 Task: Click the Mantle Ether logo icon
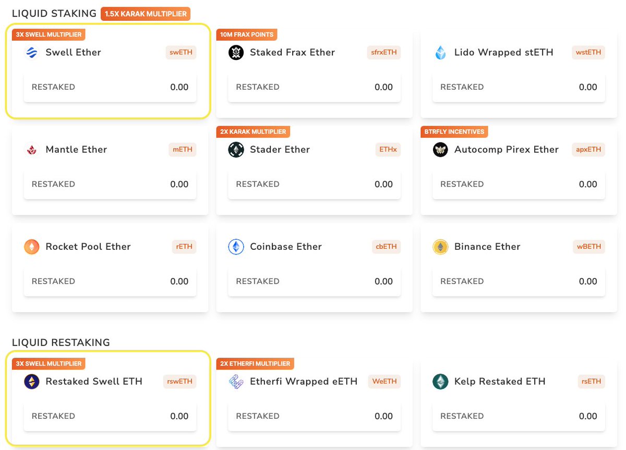click(32, 150)
